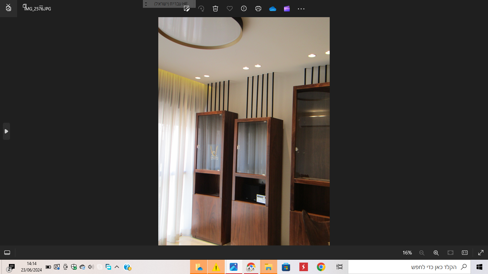This screenshot has height=274, width=488.
Task: Open the red lightning-bolt taskbar app
Action: [x=304, y=267]
